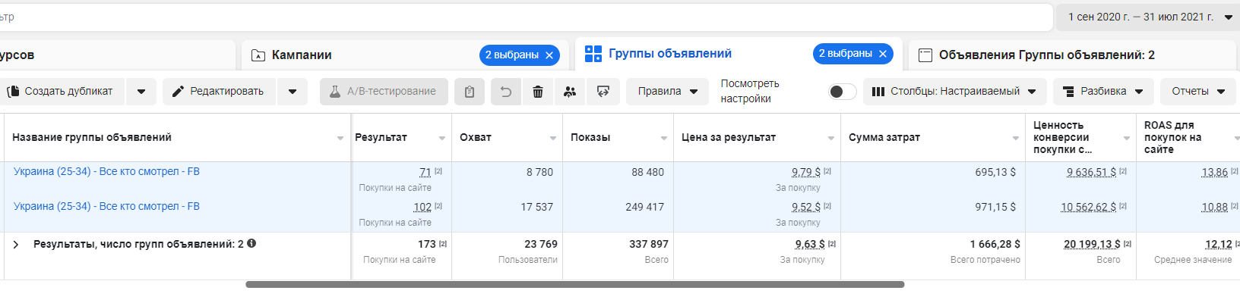This screenshot has width=1240, height=303.
Task: Click the clipboard paste icon in toolbar
Action: [x=470, y=92]
